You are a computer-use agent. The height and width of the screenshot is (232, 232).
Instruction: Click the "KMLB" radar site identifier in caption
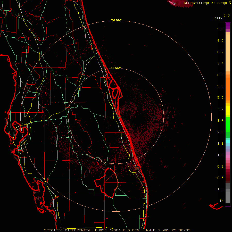tap(151, 230)
